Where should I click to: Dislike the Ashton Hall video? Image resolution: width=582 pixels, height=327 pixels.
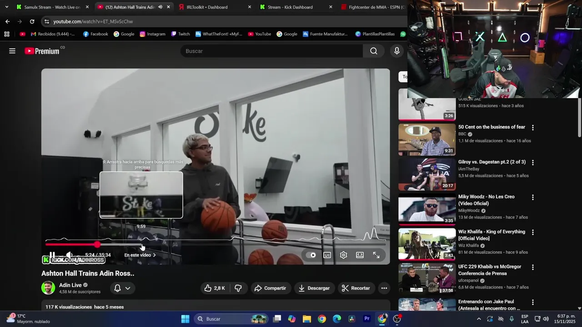(238, 288)
